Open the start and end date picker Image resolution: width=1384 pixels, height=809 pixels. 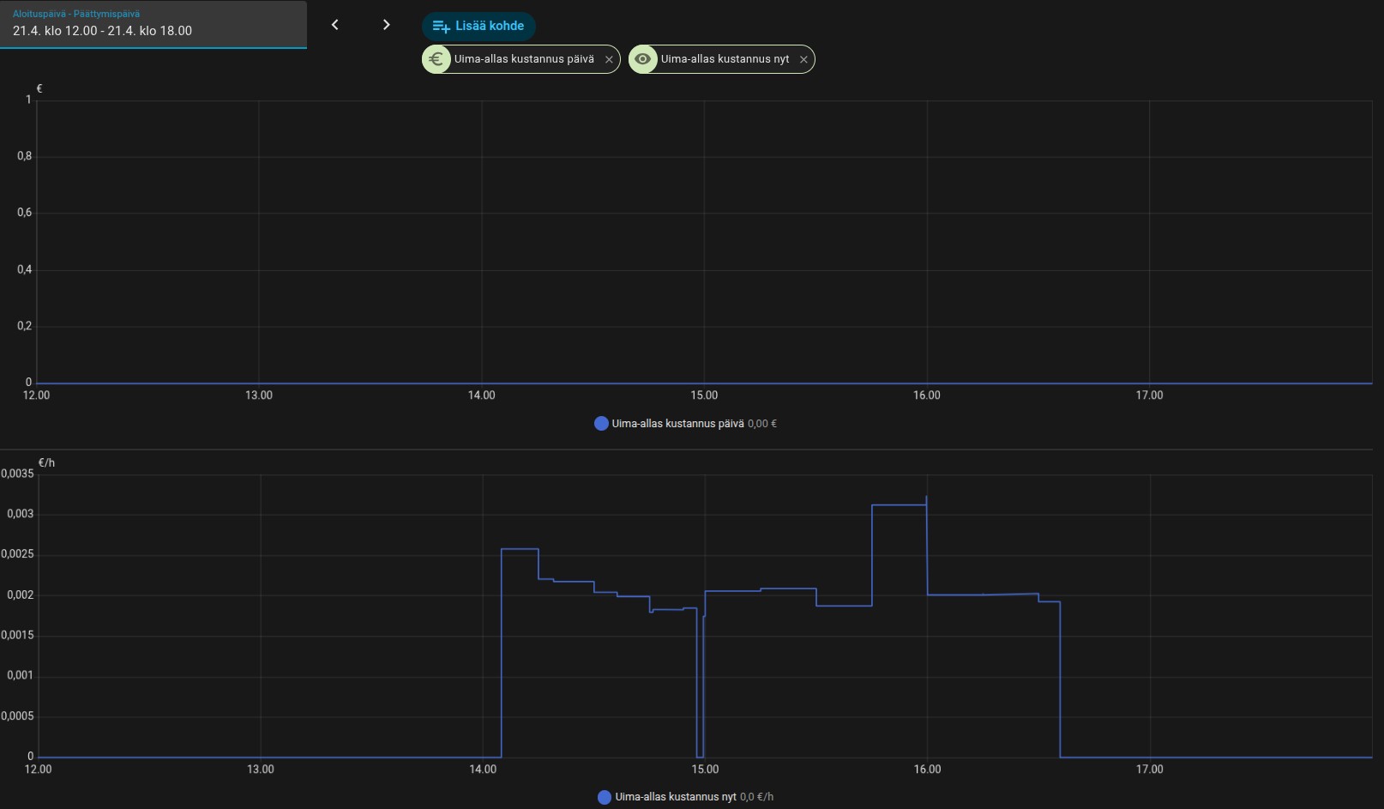tap(153, 24)
